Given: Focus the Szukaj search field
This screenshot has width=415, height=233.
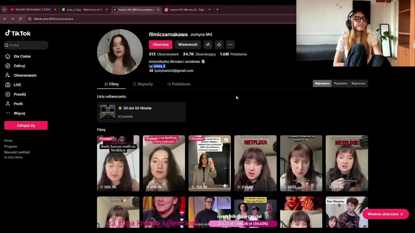Looking at the screenshot, I should click(26, 45).
